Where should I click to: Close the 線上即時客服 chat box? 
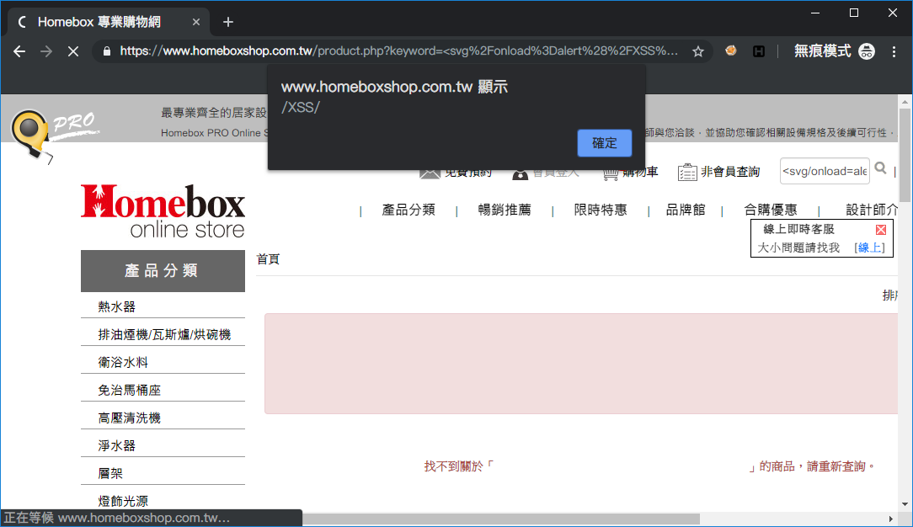coord(881,230)
